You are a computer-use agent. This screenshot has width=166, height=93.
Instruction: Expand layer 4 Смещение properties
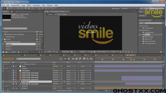[x=11, y=71]
